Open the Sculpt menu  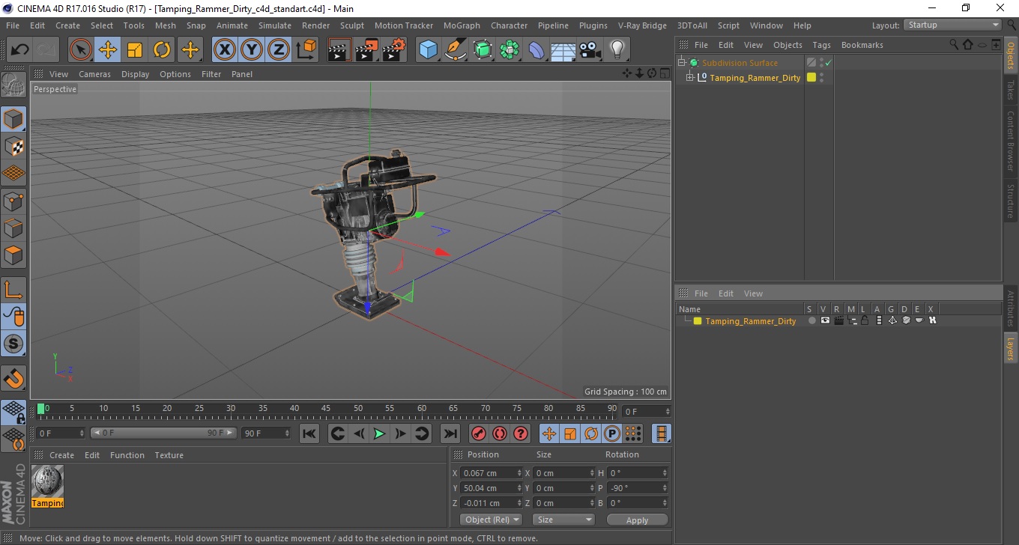(351, 25)
